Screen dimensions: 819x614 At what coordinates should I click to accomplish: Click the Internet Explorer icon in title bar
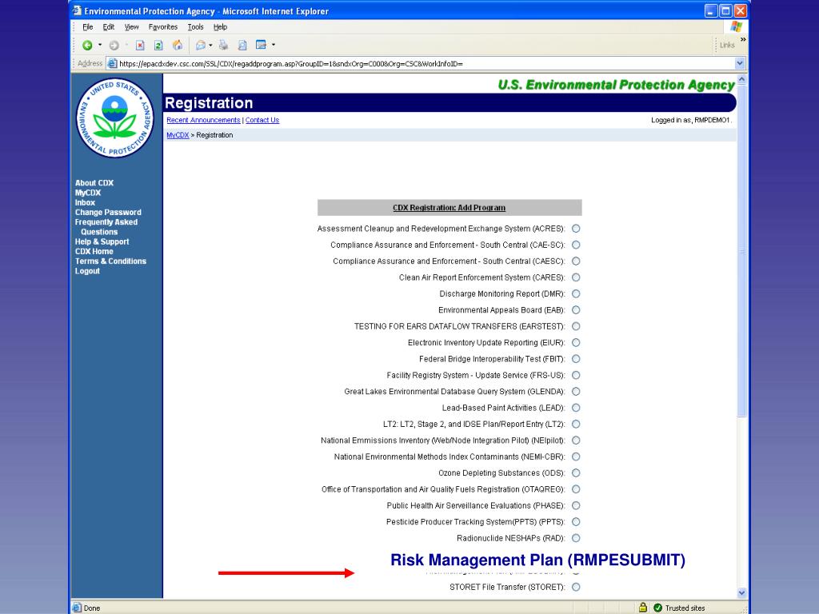[78, 11]
